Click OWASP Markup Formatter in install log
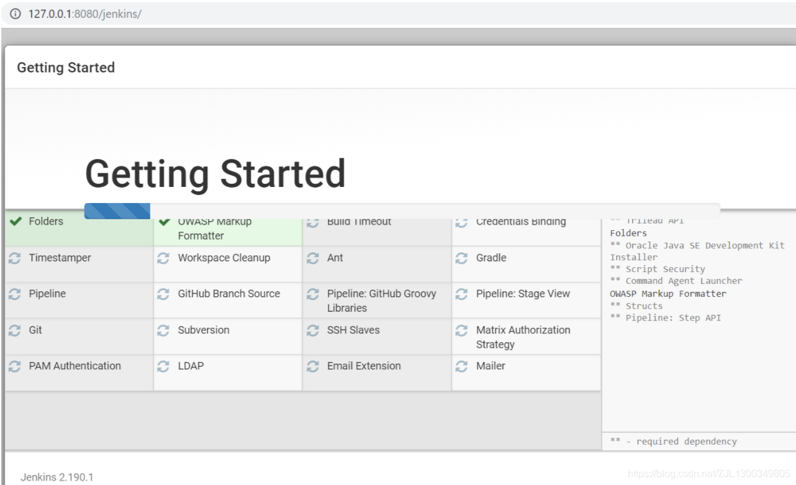Screen dimensions: 796x485 [668, 293]
